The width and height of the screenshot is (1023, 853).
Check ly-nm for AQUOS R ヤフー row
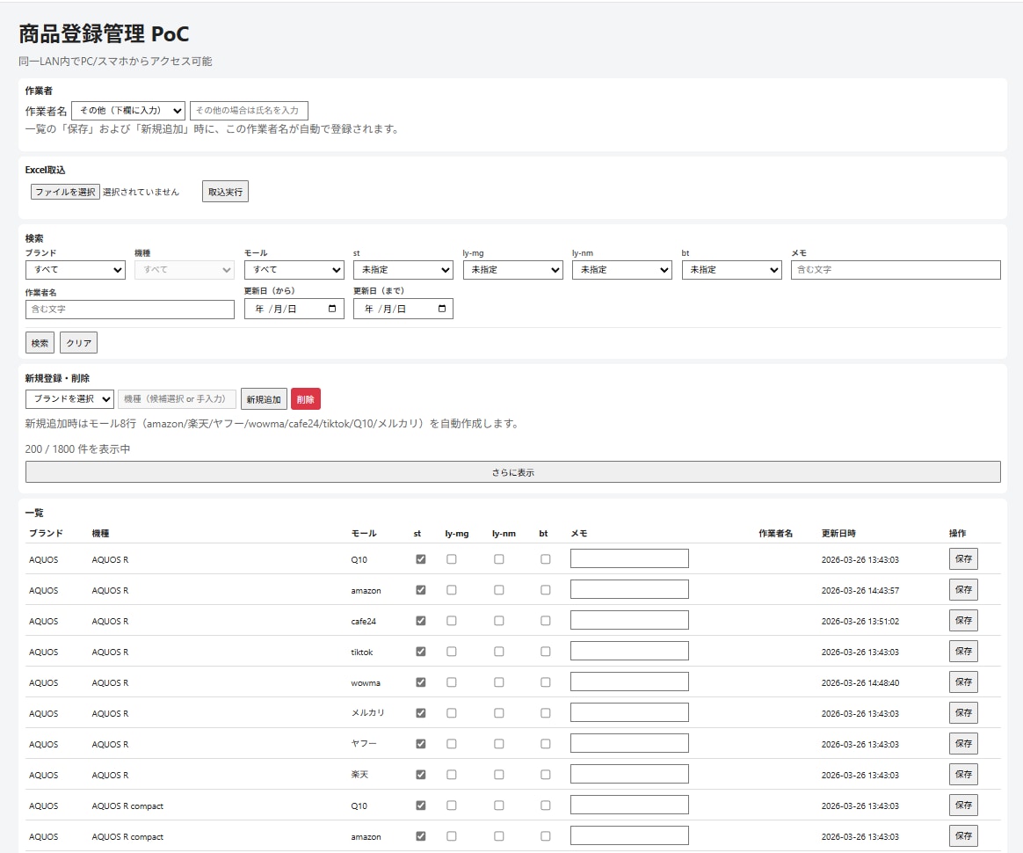pyautogui.click(x=499, y=743)
